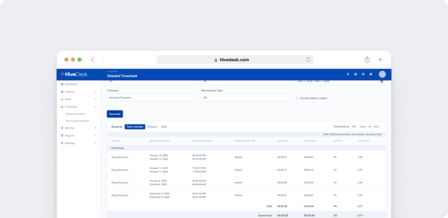Click the browser share icon
The height and width of the screenshot is (218, 448).
367,60
